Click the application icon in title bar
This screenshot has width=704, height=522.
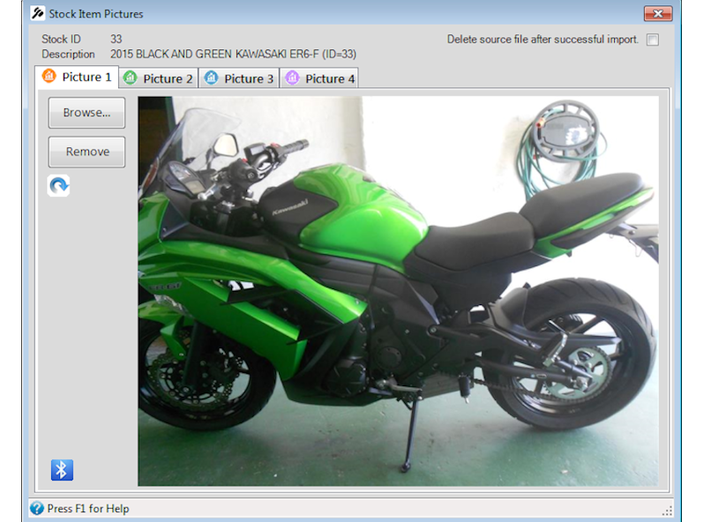coord(38,13)
